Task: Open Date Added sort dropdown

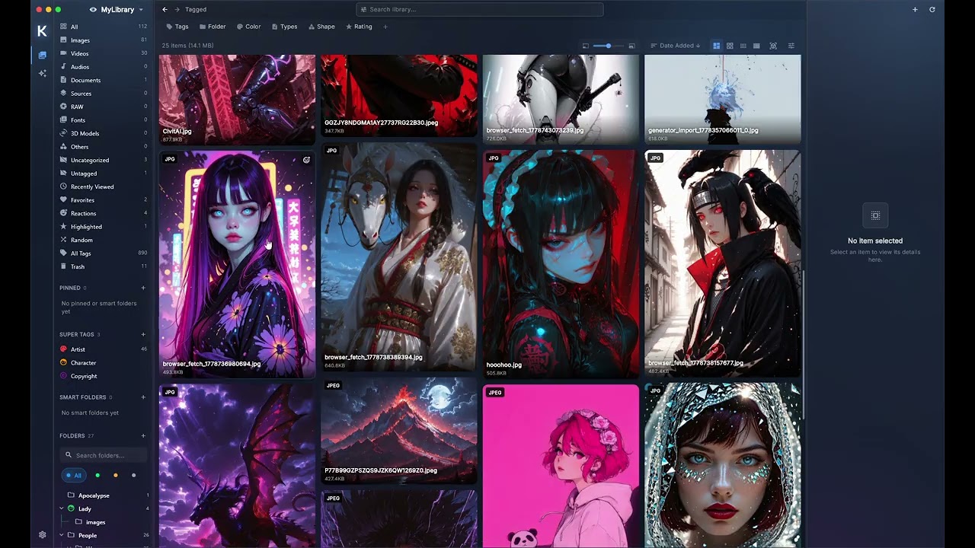Action: [x=675, y=46]
